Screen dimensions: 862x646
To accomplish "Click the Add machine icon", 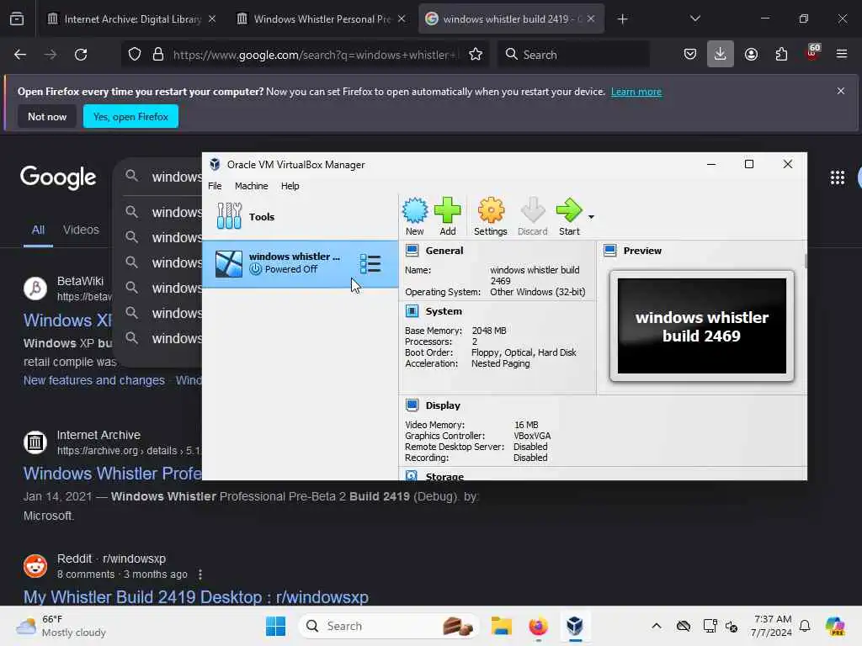I will (x=448, y=216).
